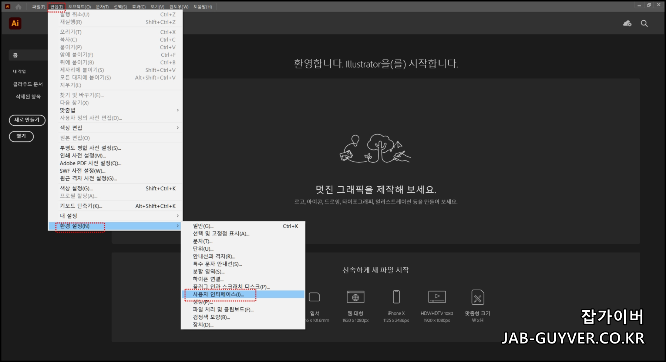The image size is (666, 362).
Task: Open the 윈도우(W) menu
Action: click(179, 7)
